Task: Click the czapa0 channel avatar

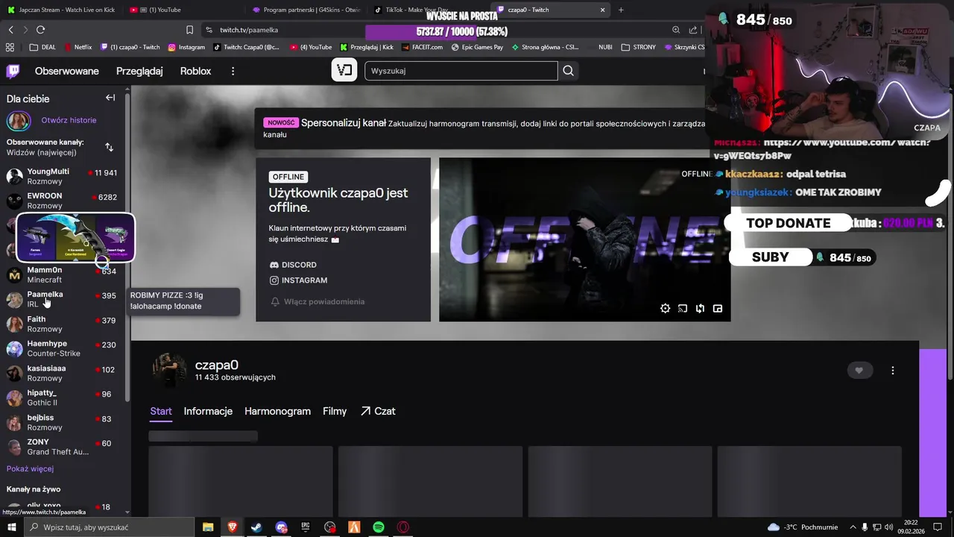Action: [170, 371]
